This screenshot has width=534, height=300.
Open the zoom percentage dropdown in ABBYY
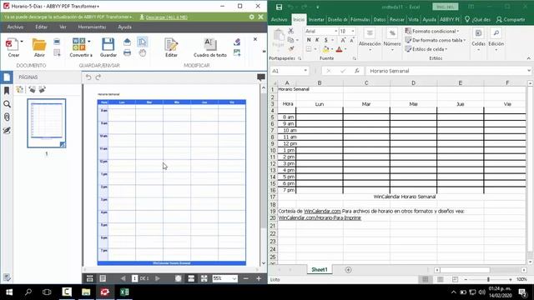coord(234,278)
